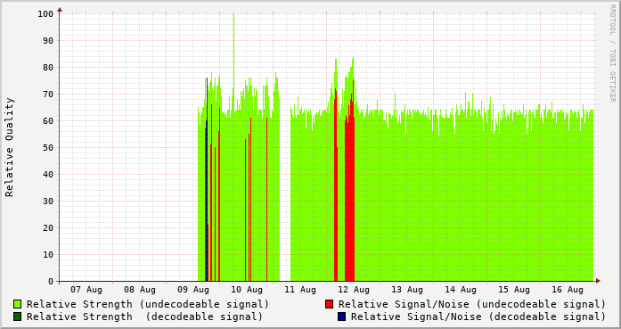This screenshot has height=329, width=621.
Task: Select the 'Relative Strength (decodeable signal)' legend text
Action: [x=144, y=317]
